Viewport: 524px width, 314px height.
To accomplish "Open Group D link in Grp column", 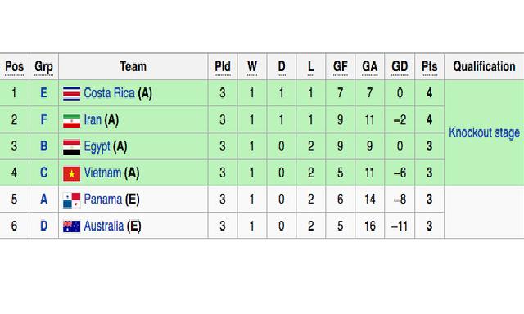I will coord(43,226).
